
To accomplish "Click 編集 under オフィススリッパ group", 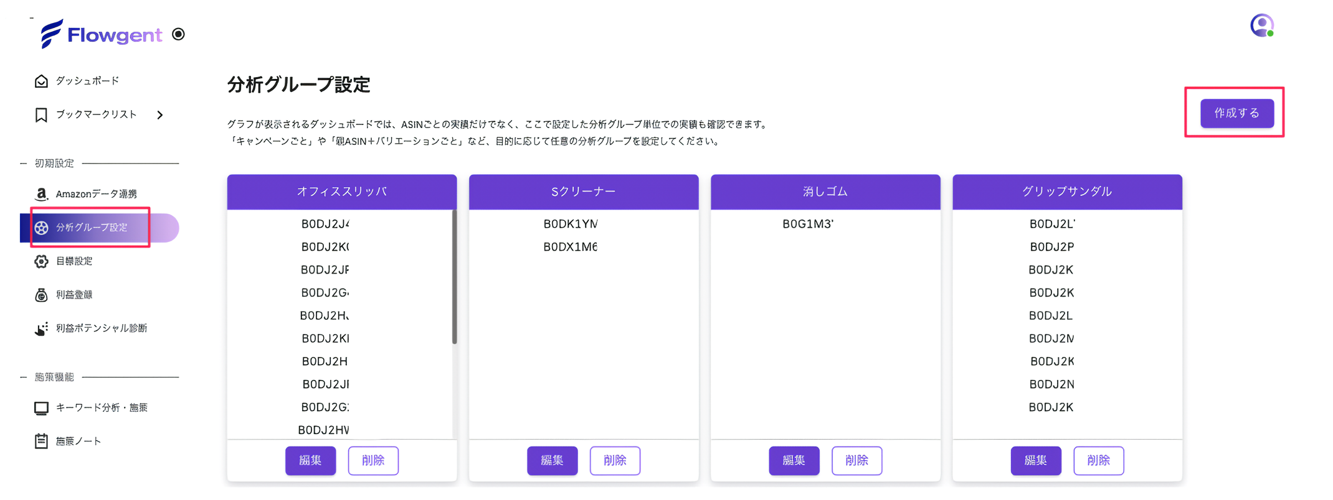I will coord(310,461).
